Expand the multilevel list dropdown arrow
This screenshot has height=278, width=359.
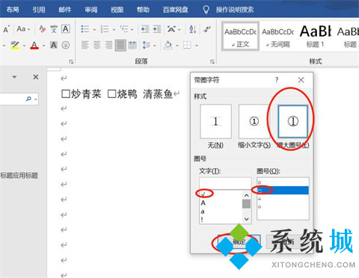tap(132, 30)
